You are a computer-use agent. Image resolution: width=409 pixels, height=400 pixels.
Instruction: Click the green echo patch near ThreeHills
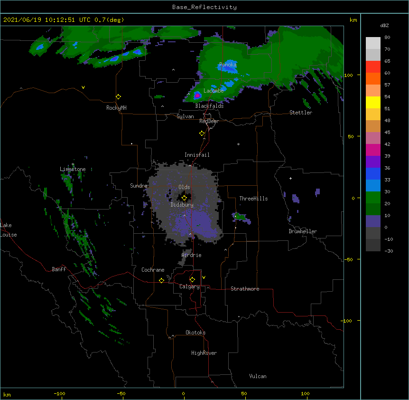(x=240, y=217)
